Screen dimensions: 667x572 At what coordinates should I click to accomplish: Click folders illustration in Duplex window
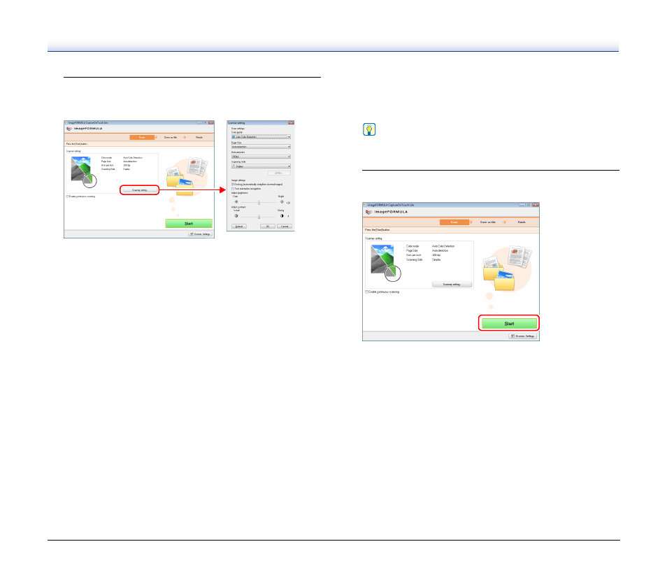pos(180,182)
